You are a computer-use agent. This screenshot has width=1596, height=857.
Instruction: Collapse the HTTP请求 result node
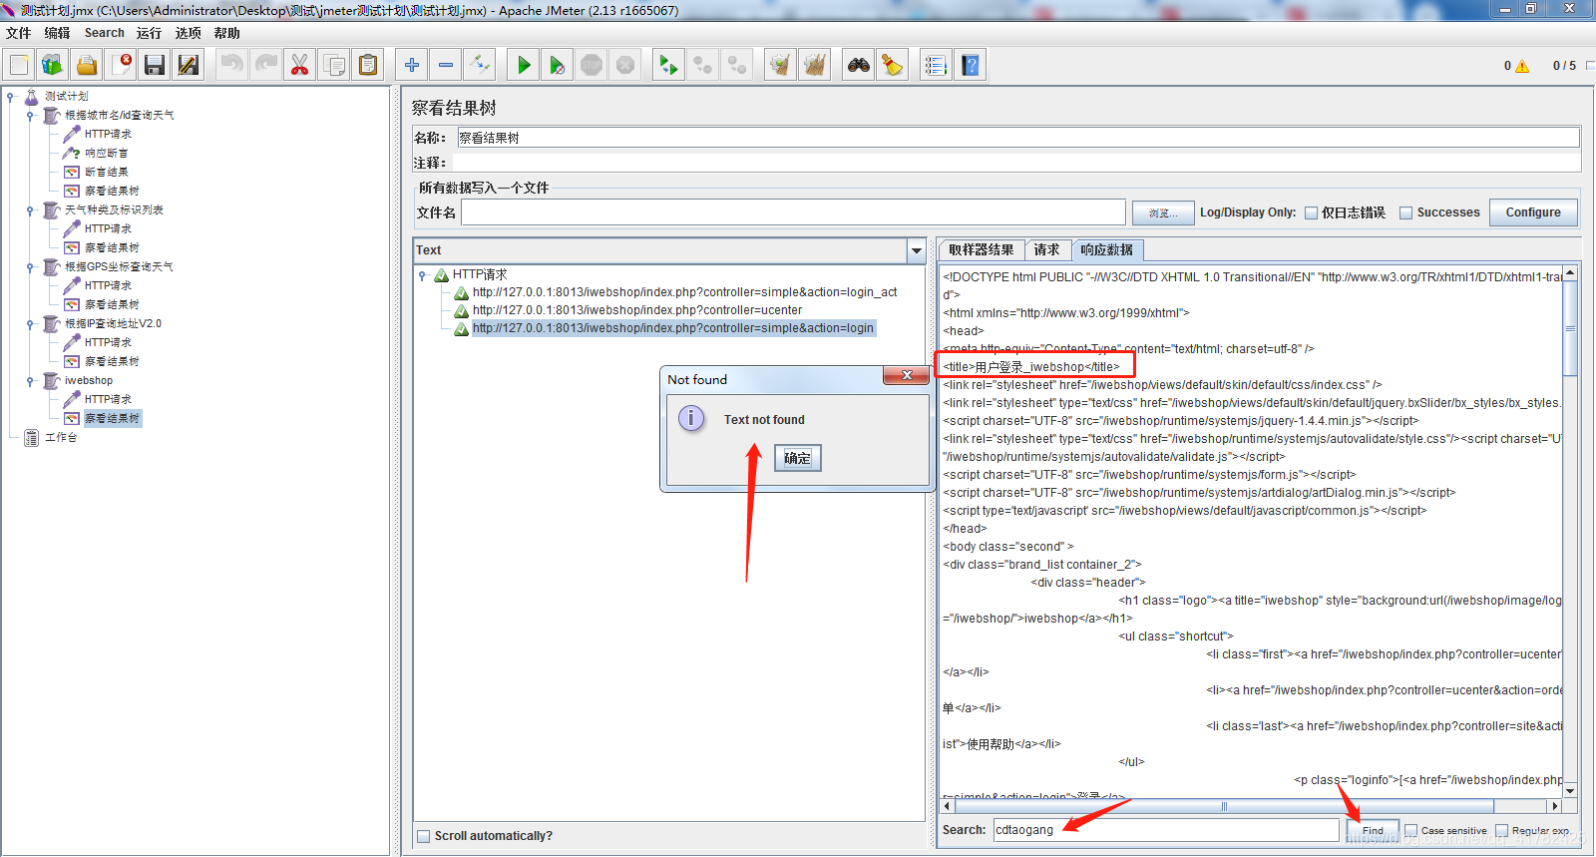tap(423, 275)
